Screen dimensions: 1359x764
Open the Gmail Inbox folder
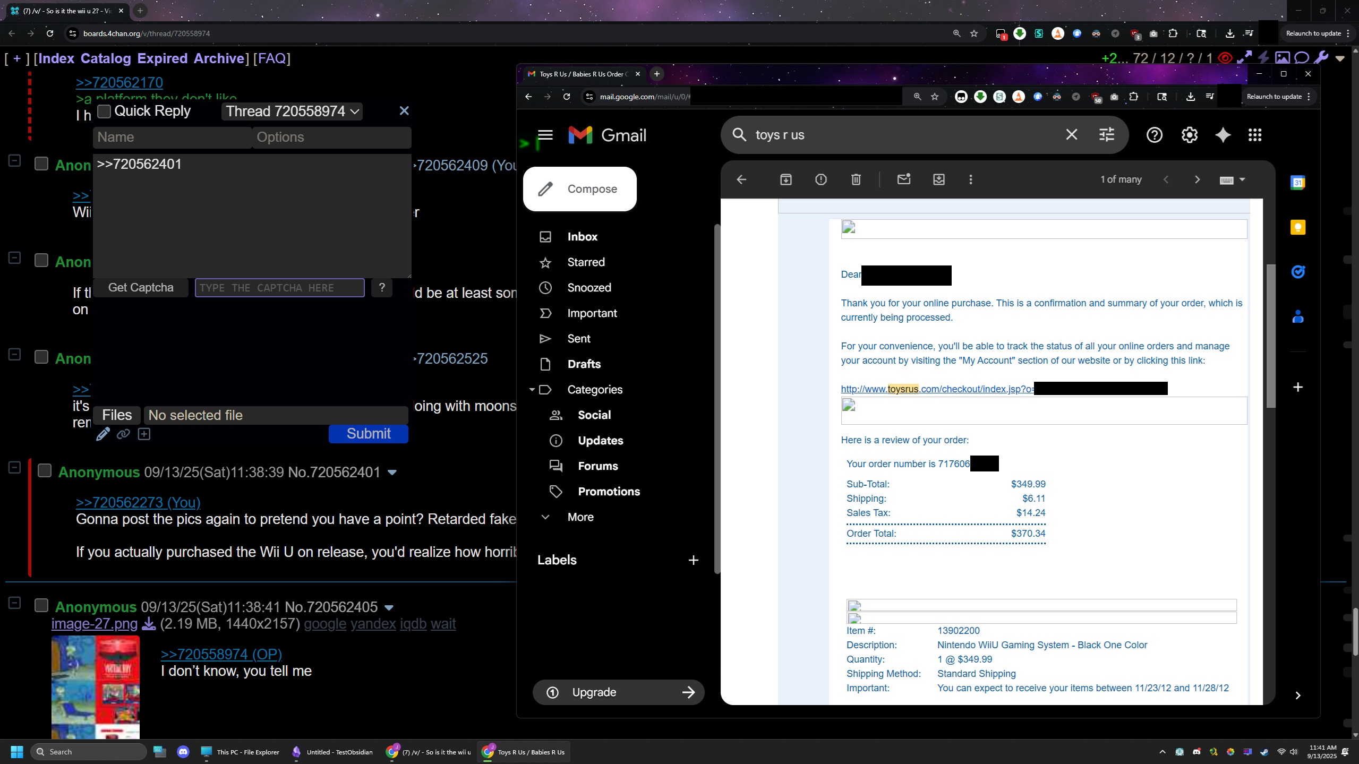[583, 237]
